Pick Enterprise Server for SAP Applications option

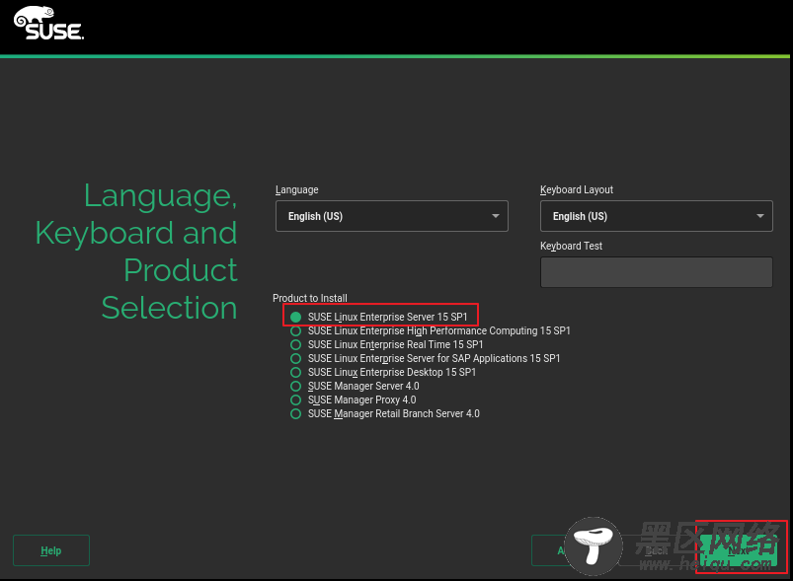425,358
